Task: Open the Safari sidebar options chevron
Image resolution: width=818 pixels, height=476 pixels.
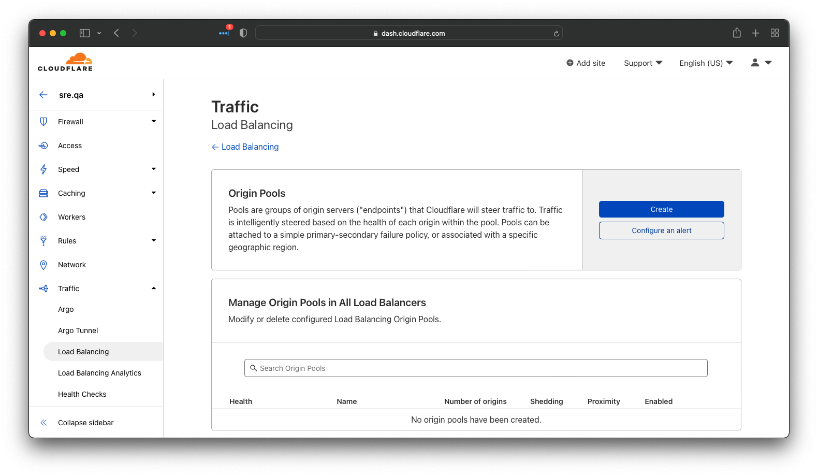Action: 99,33
